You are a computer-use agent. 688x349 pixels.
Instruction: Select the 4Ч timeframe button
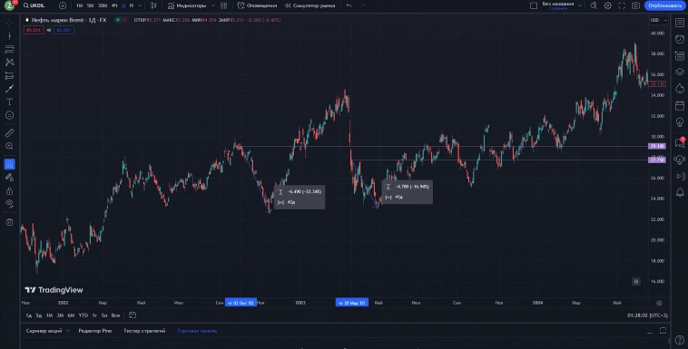114,5
